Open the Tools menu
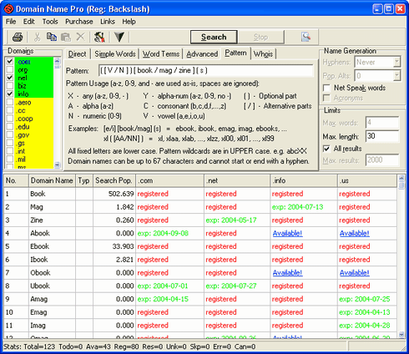This screenshot has width=409, height=354. tap(50, 22)
